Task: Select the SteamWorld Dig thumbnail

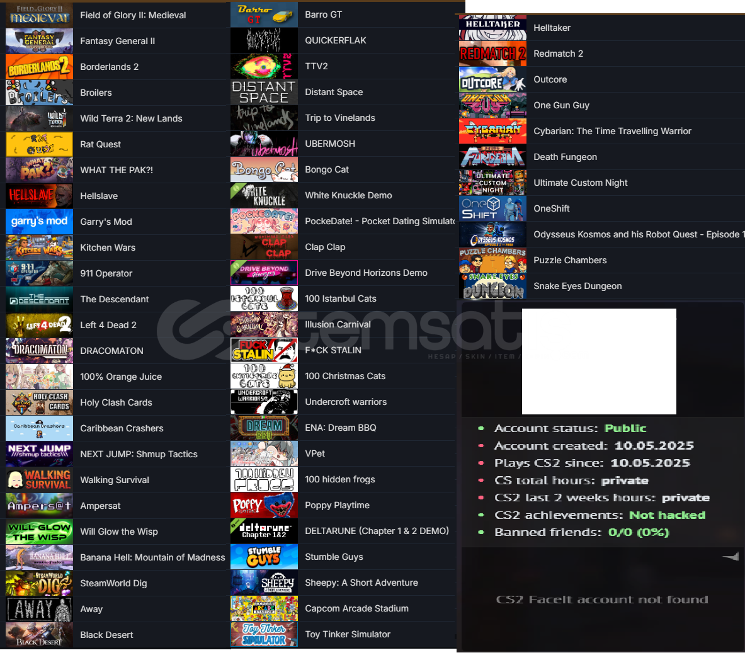Action: point(40,583)
